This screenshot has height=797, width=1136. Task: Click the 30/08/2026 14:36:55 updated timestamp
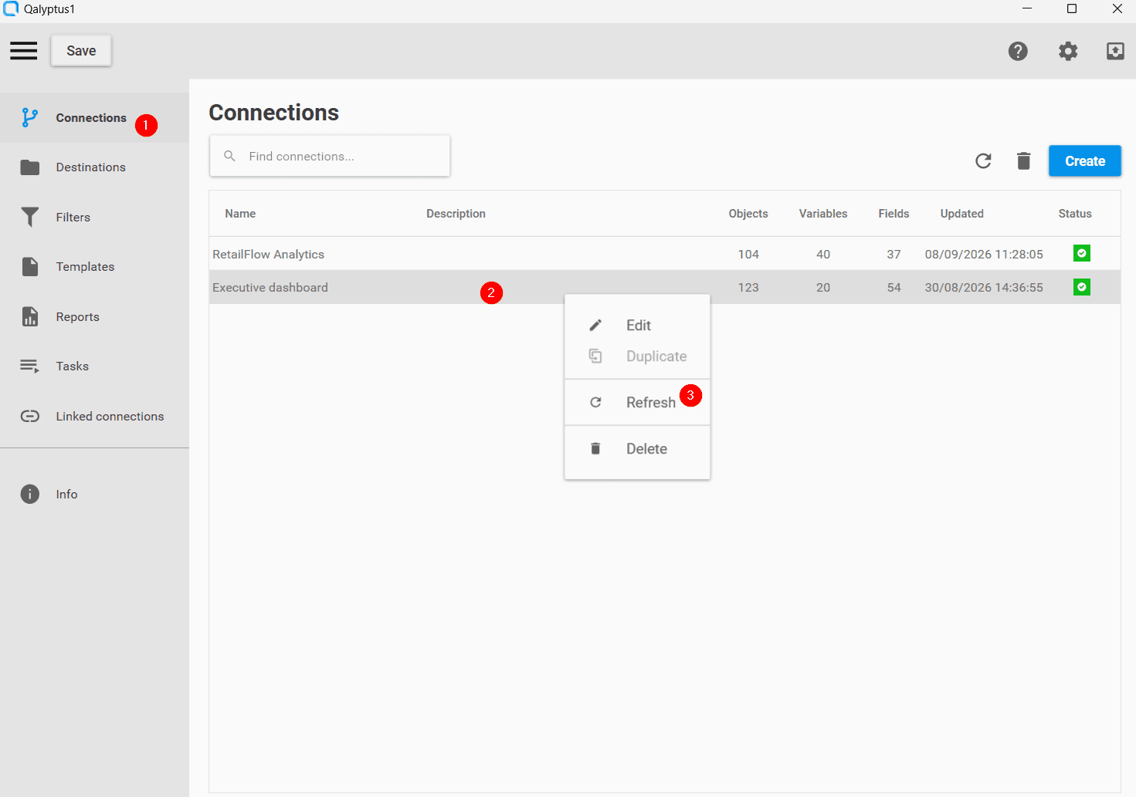(984, 288)
